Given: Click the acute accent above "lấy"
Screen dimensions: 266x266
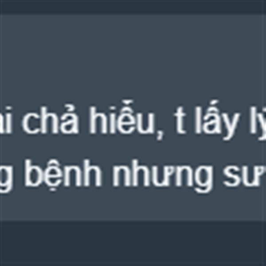Looking at the screenshot, I should click(x=212, y=105).
